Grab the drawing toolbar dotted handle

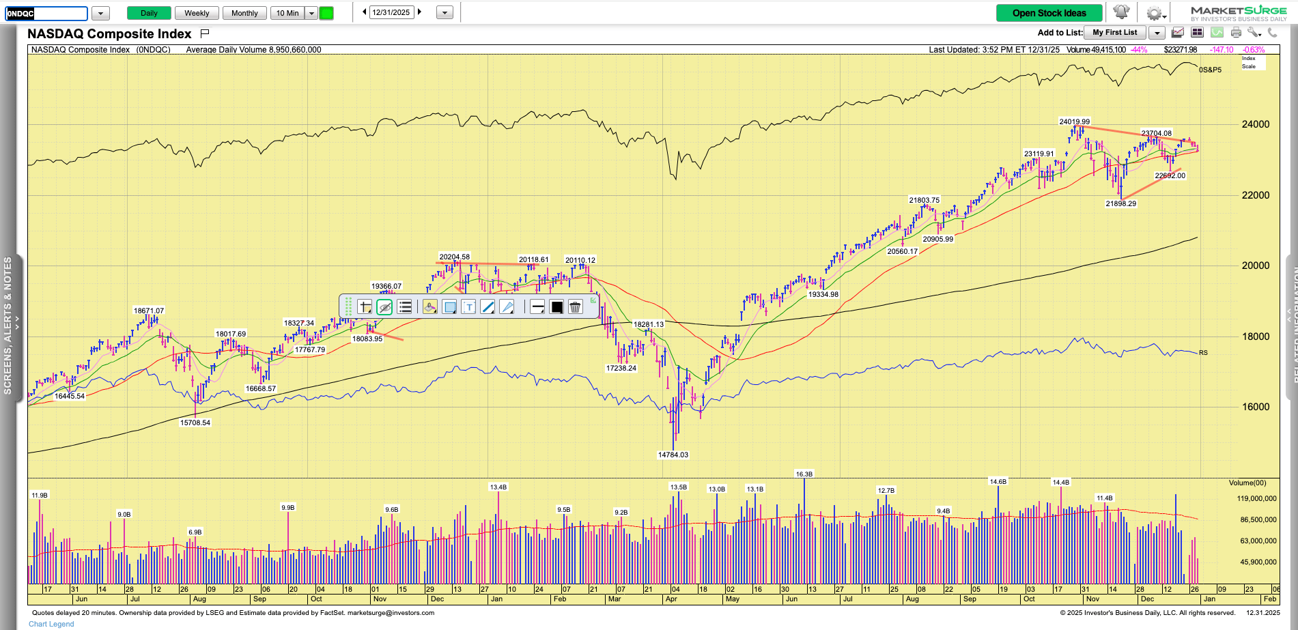coord(348,306)
